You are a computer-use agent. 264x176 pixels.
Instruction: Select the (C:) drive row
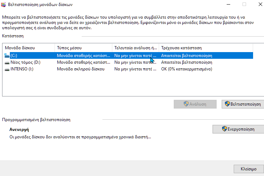point(128,56)
